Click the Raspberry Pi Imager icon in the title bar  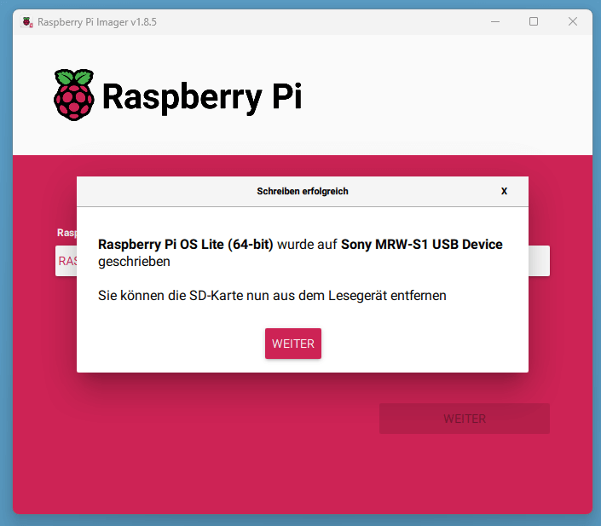(x=26, y=22)
